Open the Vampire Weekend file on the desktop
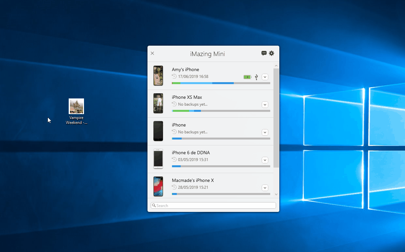Screen dimensions: 405x252 [76, 107]
